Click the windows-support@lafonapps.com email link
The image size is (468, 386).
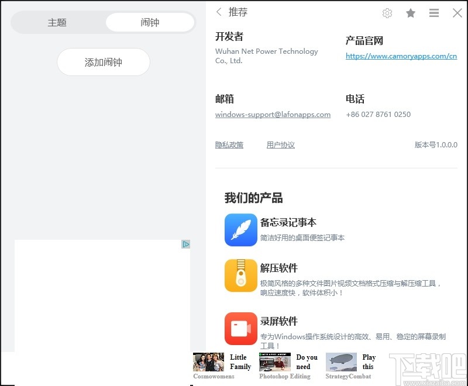coord(273,115)
